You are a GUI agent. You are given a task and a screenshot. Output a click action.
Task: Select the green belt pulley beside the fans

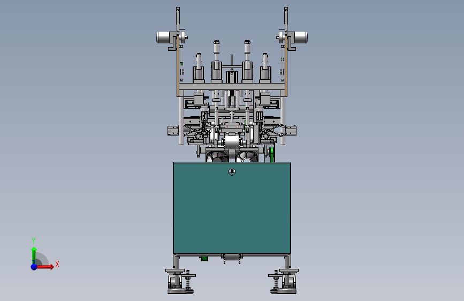pos(272,154)
